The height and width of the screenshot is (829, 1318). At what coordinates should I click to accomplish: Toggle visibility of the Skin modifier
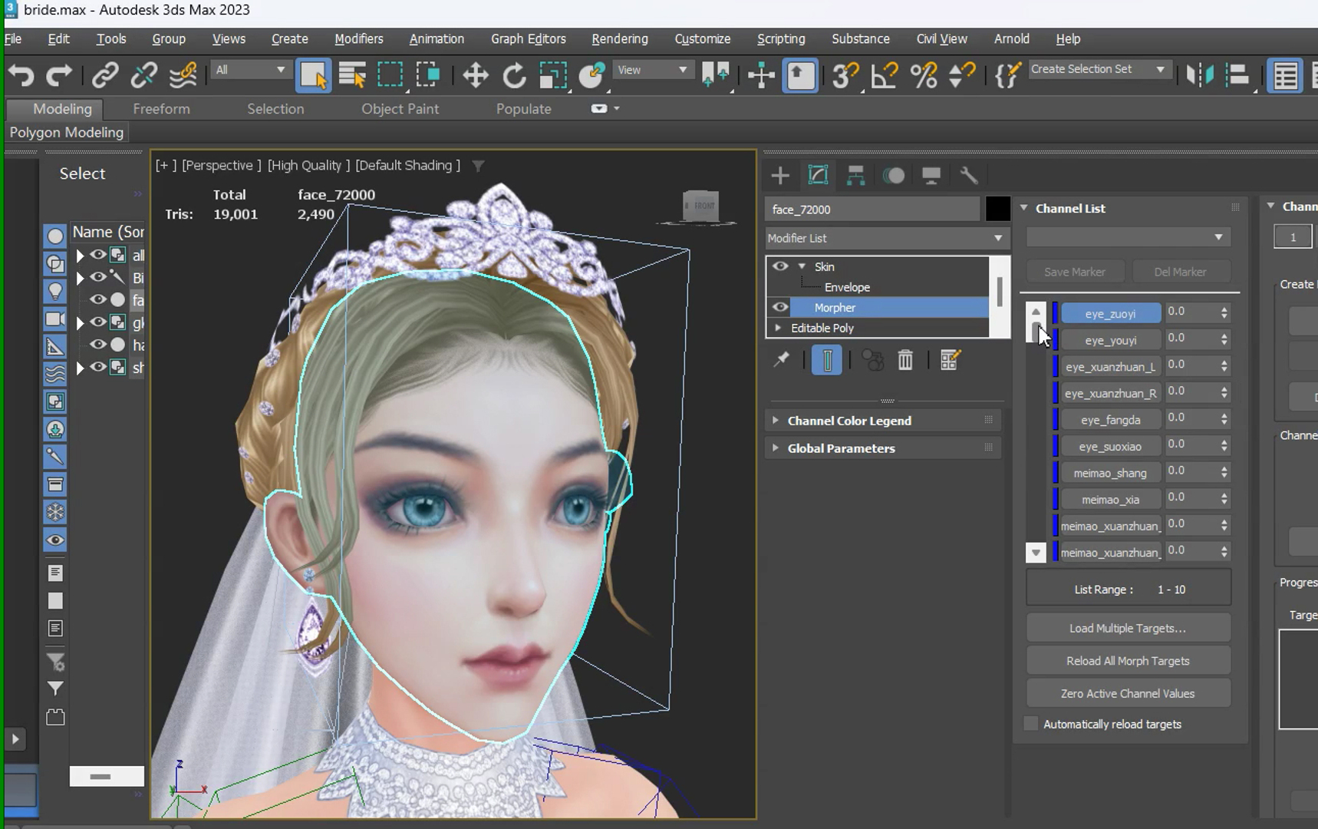pos(780,266)
